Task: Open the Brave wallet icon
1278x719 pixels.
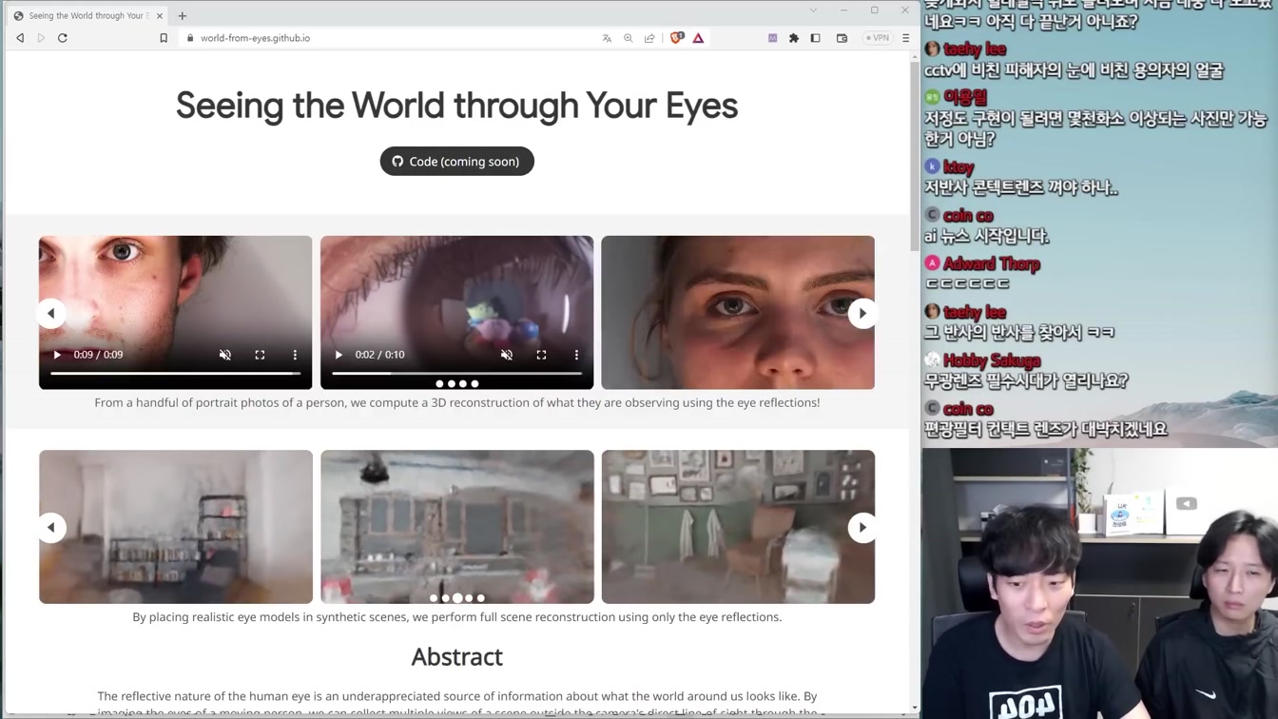Action: click(842, 38)
